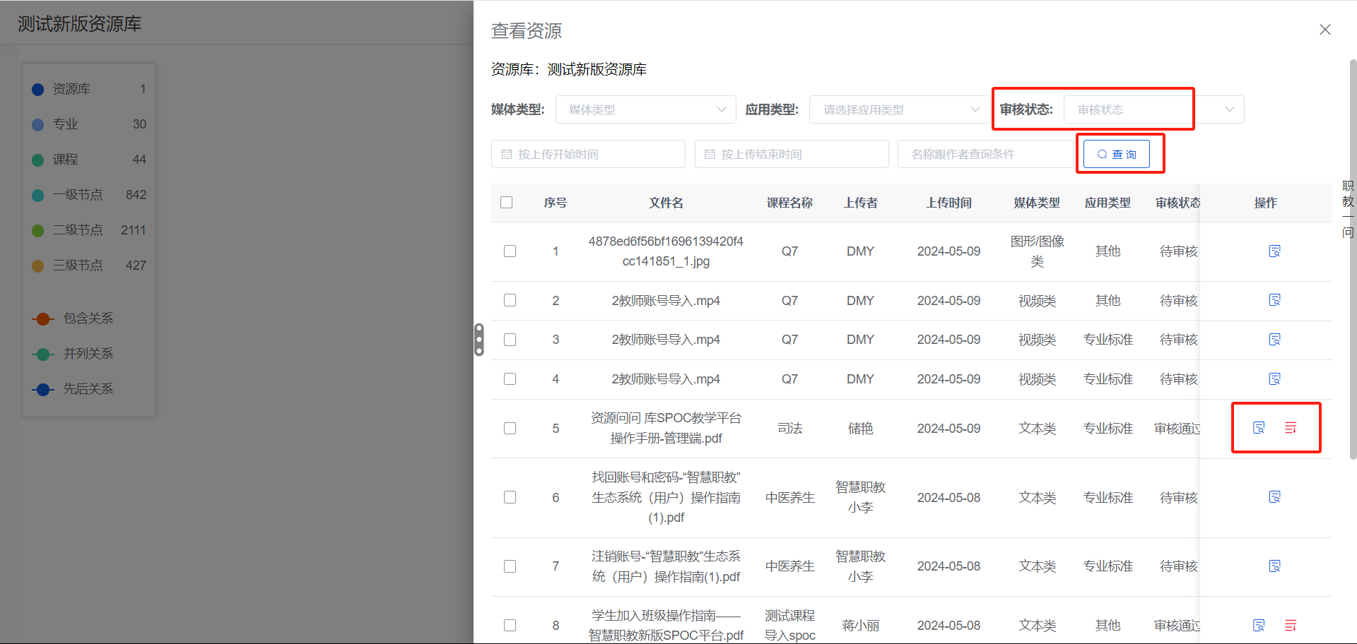Click the vertical 职教问 floating widget
This screenshot has width=1357, height=644.
pyautogui.click(x=1346, y=208)
